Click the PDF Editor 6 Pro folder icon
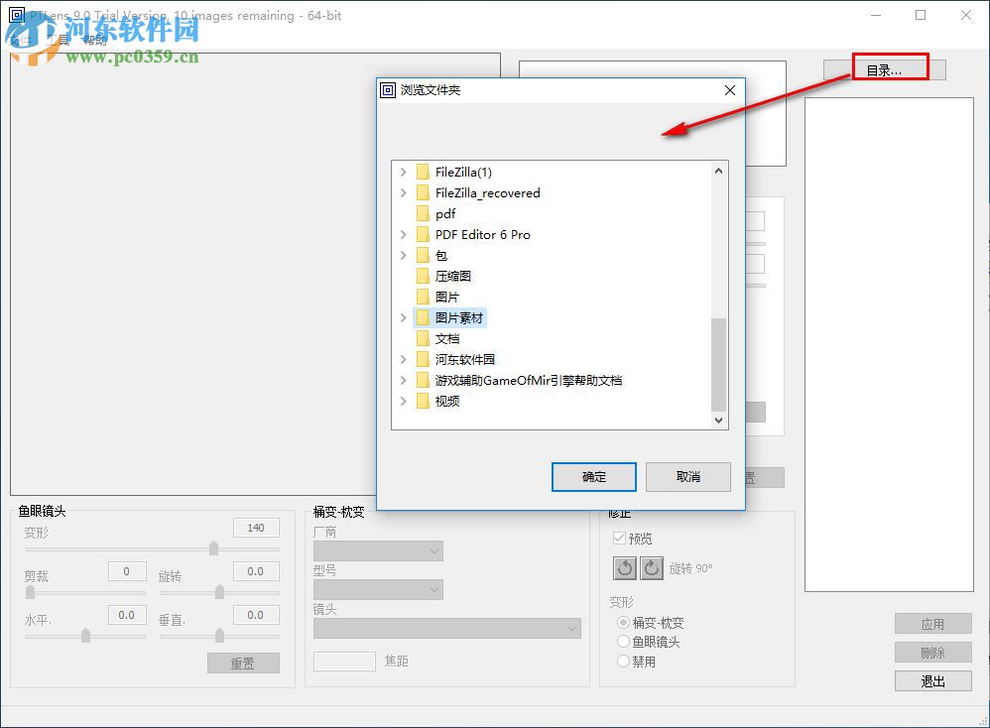 point(423,234)
